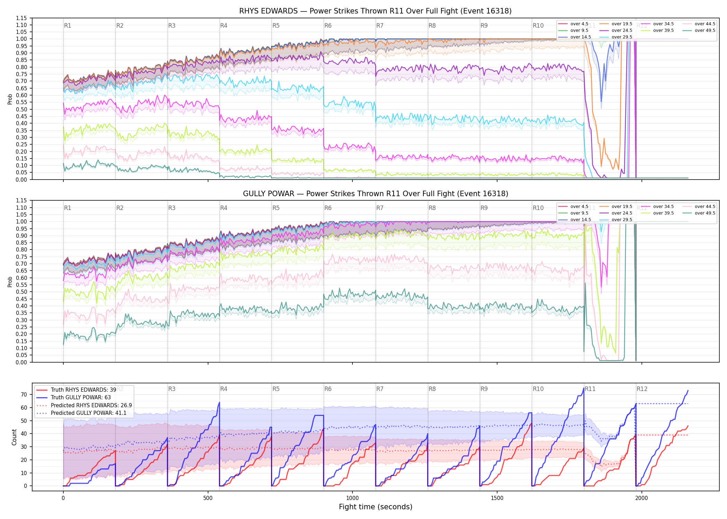
Task: Select 'over 49.5' in the top panel legend
Action: pos(699,30)
